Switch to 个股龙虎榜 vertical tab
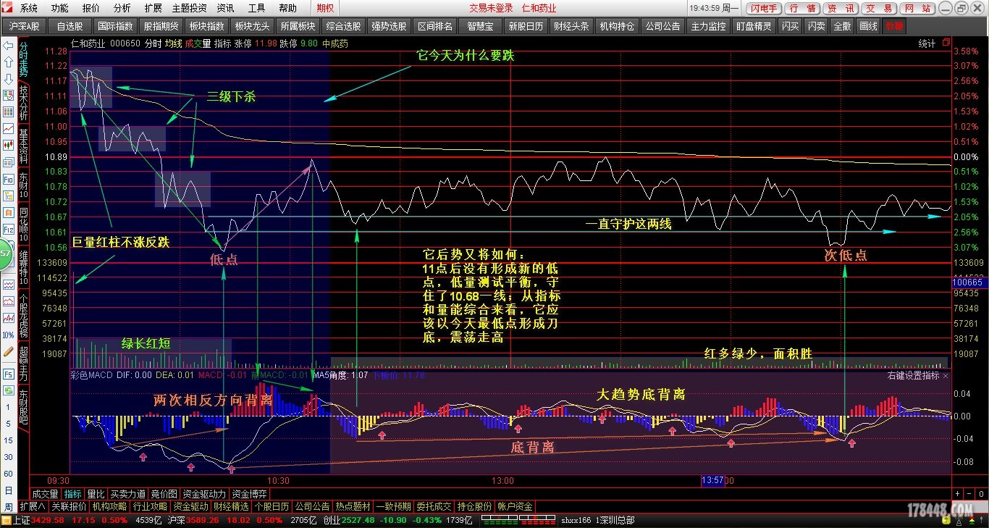The height and width of the screenshot is (528, 989). pyautogui.click(x=23, y=316)
